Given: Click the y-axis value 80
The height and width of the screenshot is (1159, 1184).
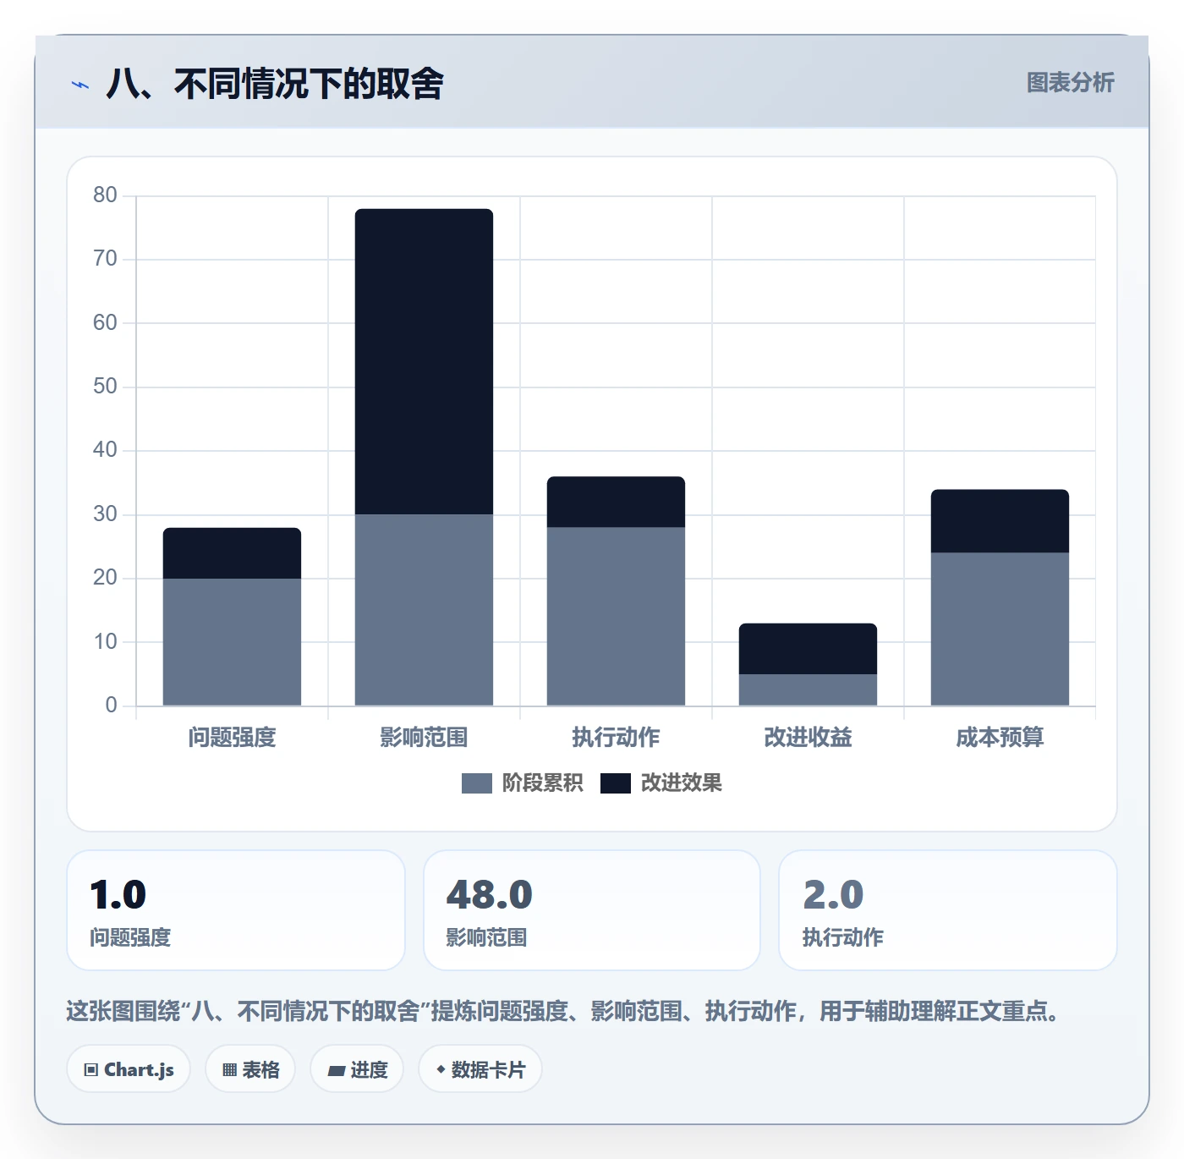Looking at the screenshot, I should coord(105,195).
